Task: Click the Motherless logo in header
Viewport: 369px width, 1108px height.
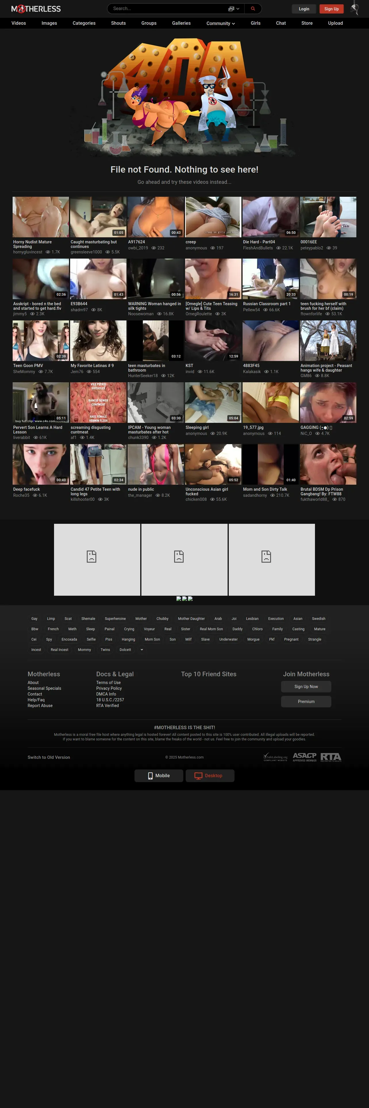Action: click(x=36, y=9)
